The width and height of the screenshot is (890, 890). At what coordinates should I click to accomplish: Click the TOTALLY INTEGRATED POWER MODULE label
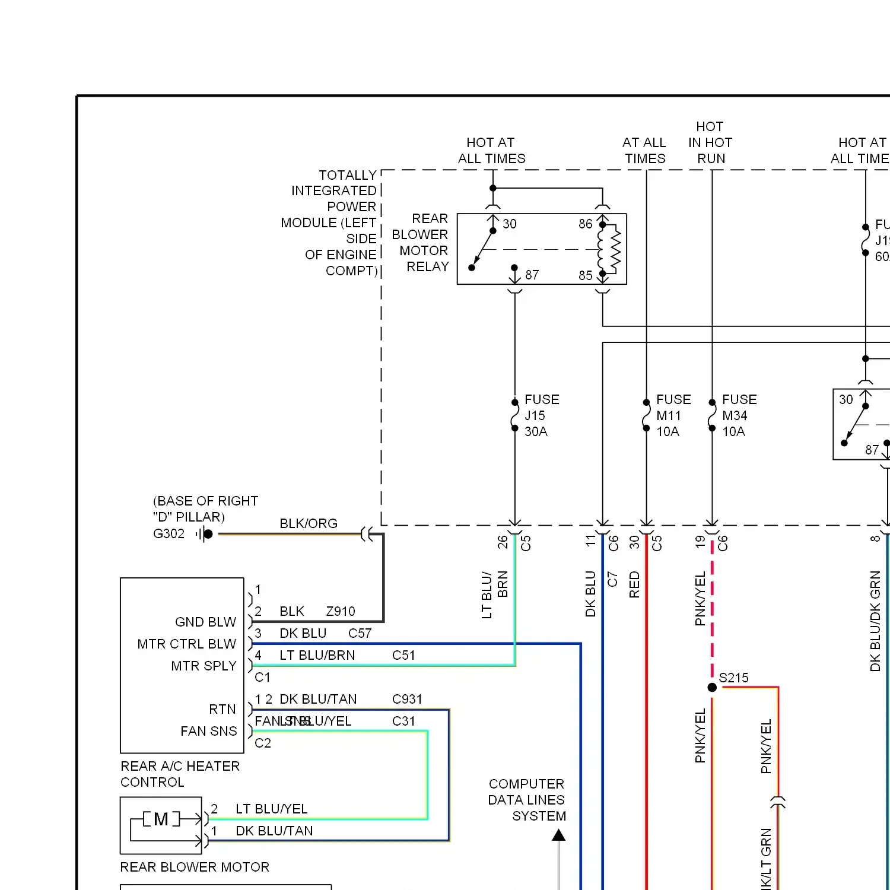(x=329, y=223)
